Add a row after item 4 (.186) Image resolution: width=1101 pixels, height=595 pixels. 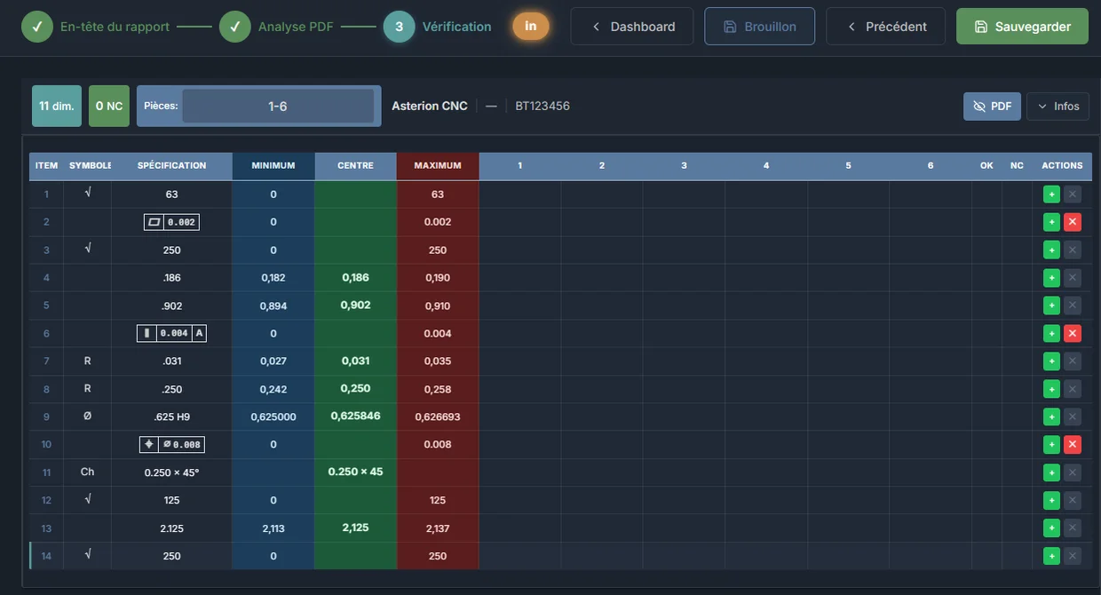(x=1051, y=278)
